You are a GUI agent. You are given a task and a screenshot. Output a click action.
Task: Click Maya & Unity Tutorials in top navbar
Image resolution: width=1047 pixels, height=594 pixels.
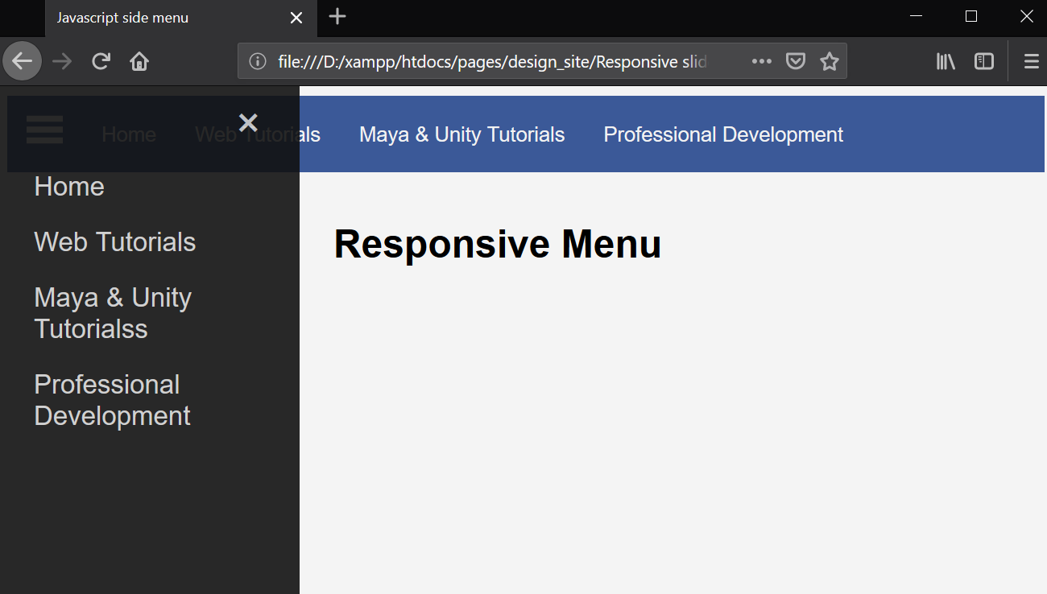tap(461, 134)
